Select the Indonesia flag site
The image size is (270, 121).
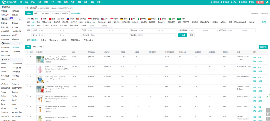(89, 19)
